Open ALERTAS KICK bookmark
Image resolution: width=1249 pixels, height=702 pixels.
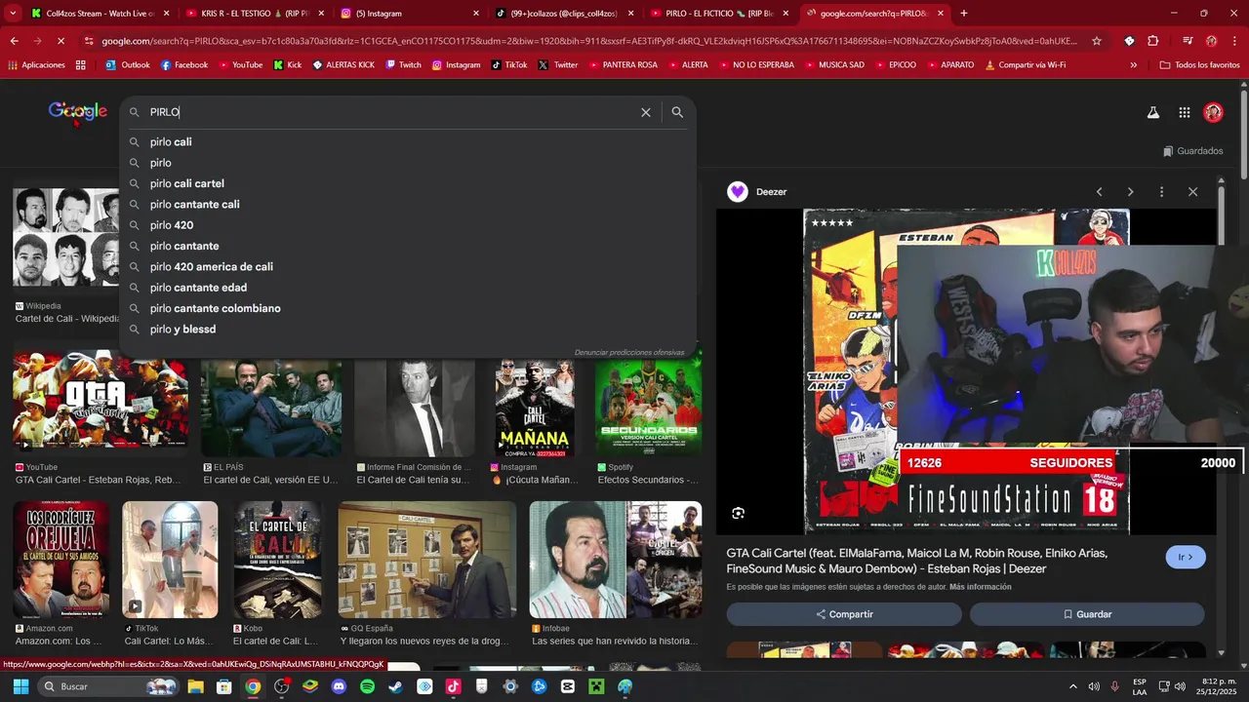pos(343,65)
